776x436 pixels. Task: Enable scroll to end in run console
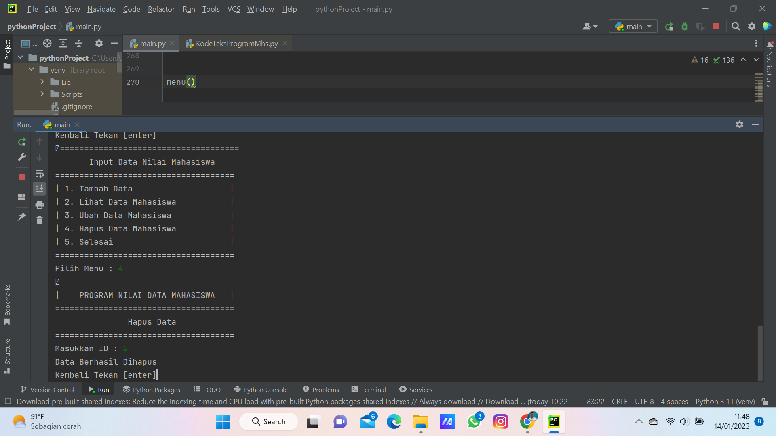pos(40,189)
